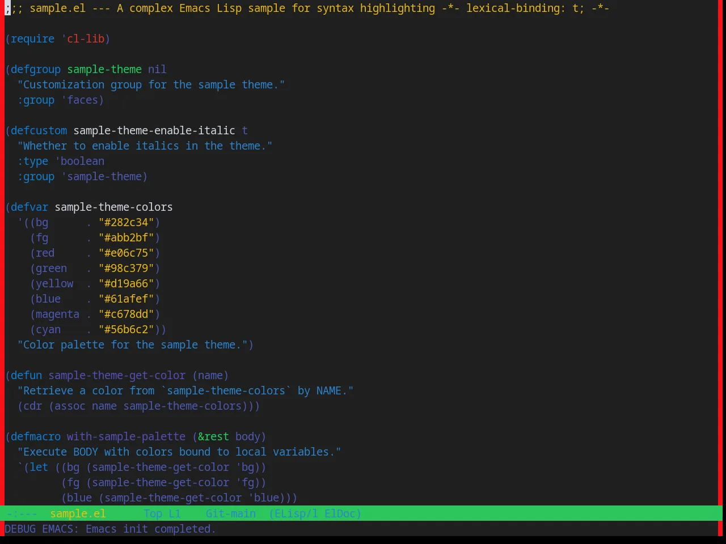The image size is (726, 544).
Task: Click the '(name)' argument list
Action: pyautogui.click(x=210, y=375)
